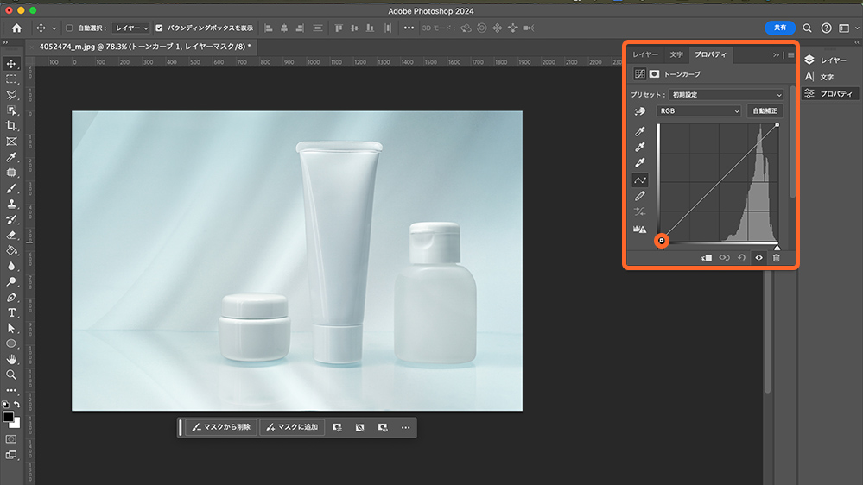Open the auto-select レイヤー dropdown
This screenshot has width=863, height=485.
(131, 28)
